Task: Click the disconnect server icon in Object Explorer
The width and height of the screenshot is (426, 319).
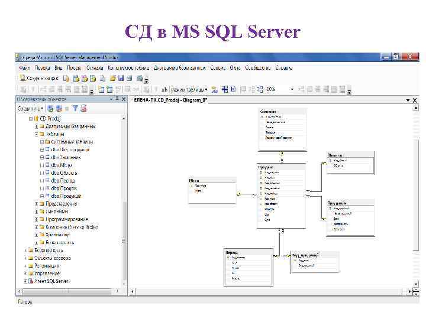Action: pos(59,109)
